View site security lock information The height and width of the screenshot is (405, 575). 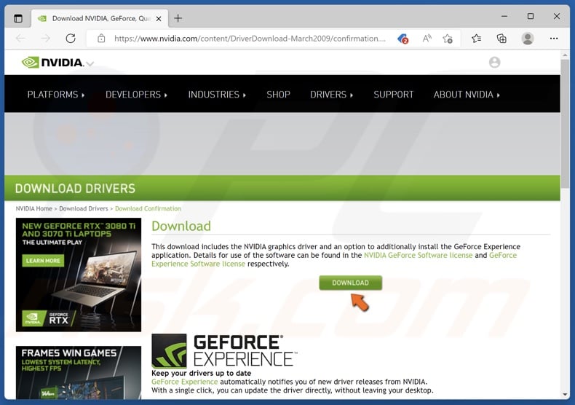101,39
